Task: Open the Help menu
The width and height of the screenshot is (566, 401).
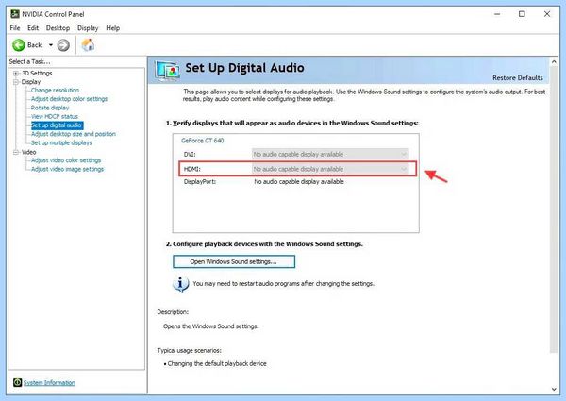Action: coord(112,28)
